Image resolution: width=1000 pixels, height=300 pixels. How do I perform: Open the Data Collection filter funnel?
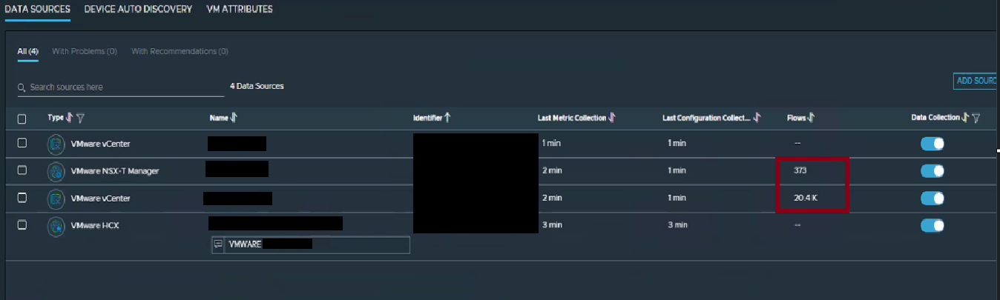click(976, 118)
